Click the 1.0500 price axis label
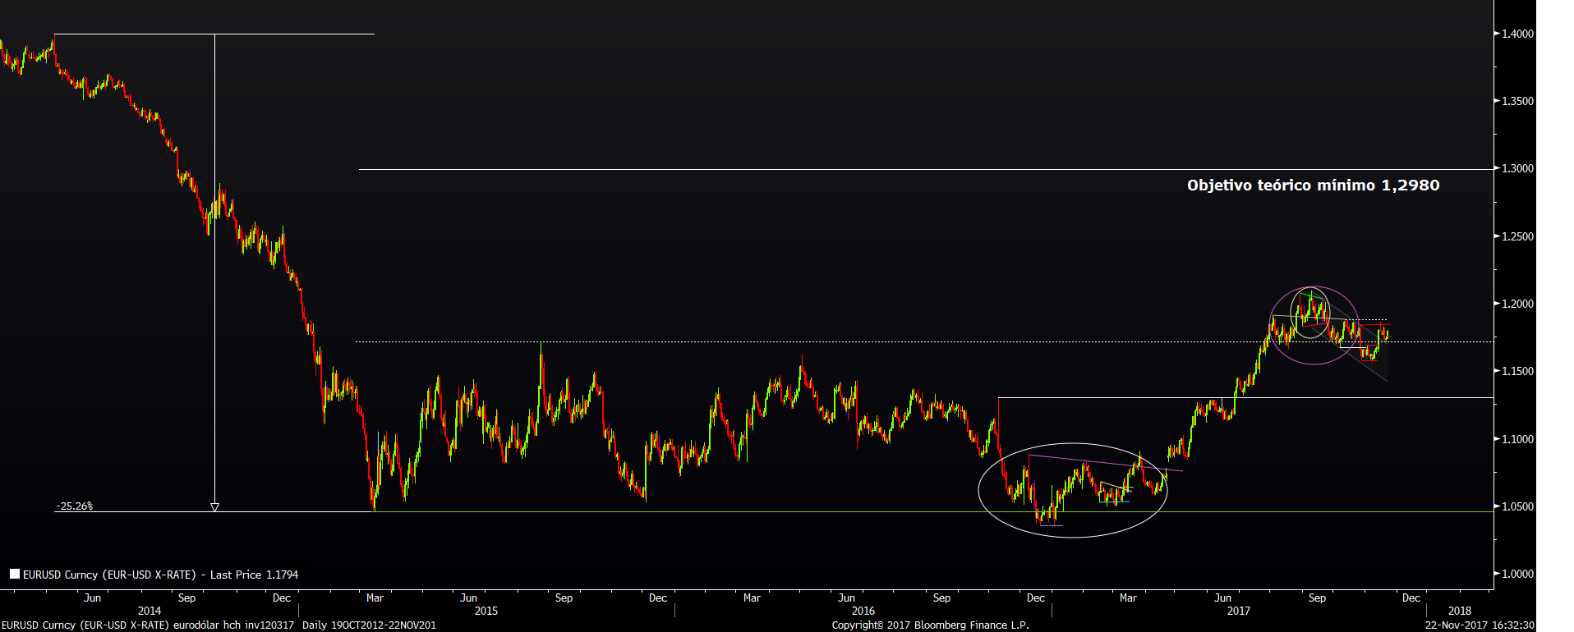This screenshot has width=1574, height=632. pyautogui.click(x=1518, y=506)
